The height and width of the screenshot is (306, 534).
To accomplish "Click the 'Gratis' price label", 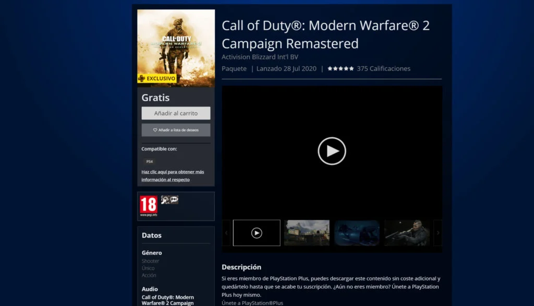I will (x=155, y=98).
